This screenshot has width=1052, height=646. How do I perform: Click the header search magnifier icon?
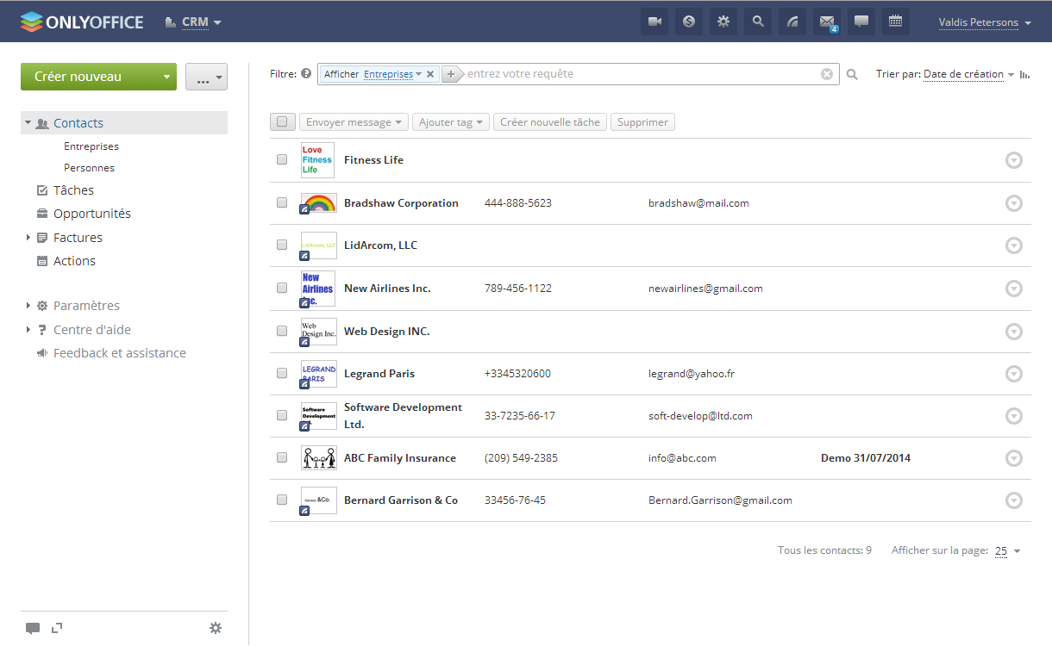[x=758, y=22]
